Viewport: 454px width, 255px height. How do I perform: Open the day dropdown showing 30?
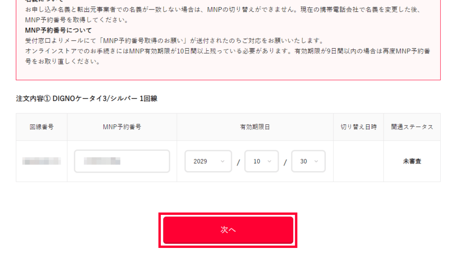[308, 161]
